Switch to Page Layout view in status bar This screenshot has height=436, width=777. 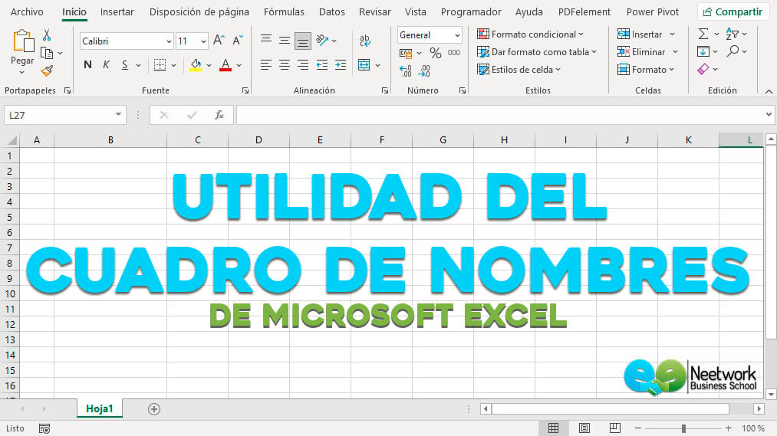[x=584, y=428]
